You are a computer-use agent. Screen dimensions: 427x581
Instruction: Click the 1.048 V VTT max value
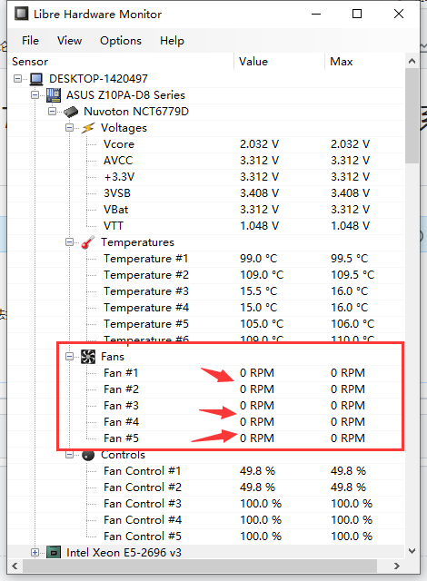pos(351,226)
